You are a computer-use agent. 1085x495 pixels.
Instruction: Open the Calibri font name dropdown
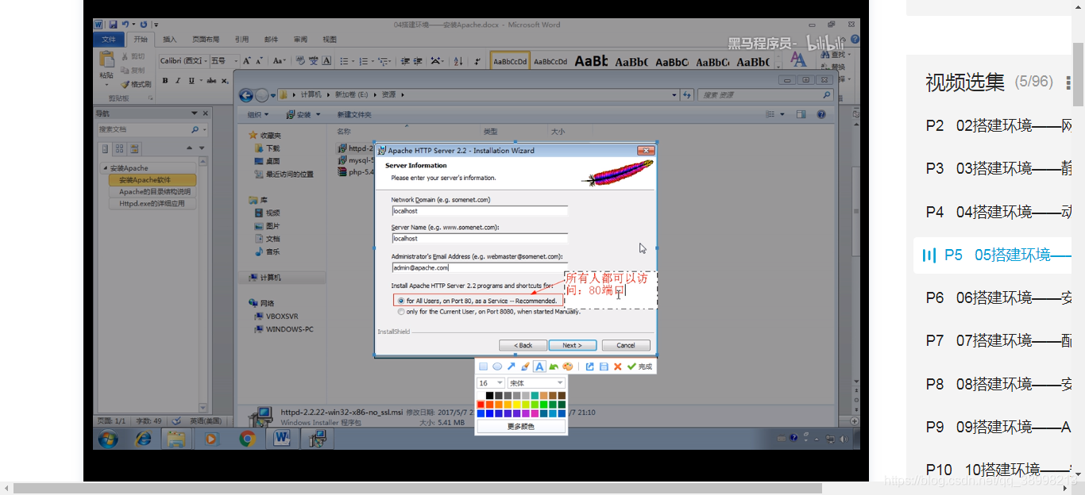coord(205,60)
